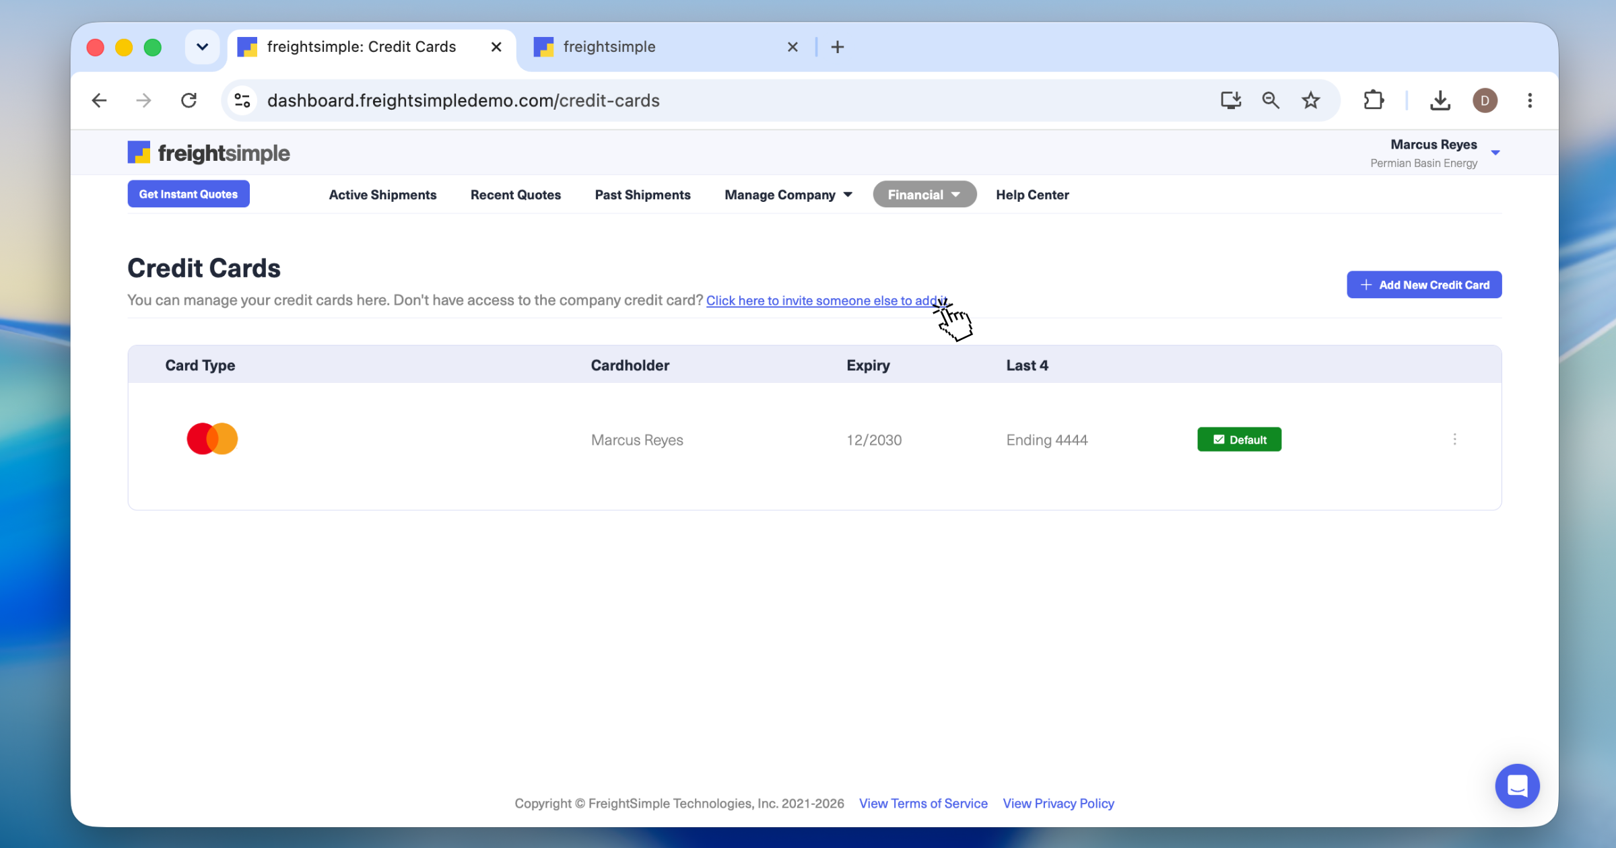Open View Terms of Service link
This screenshot has height=848, width=1616.
pos(923,803)
